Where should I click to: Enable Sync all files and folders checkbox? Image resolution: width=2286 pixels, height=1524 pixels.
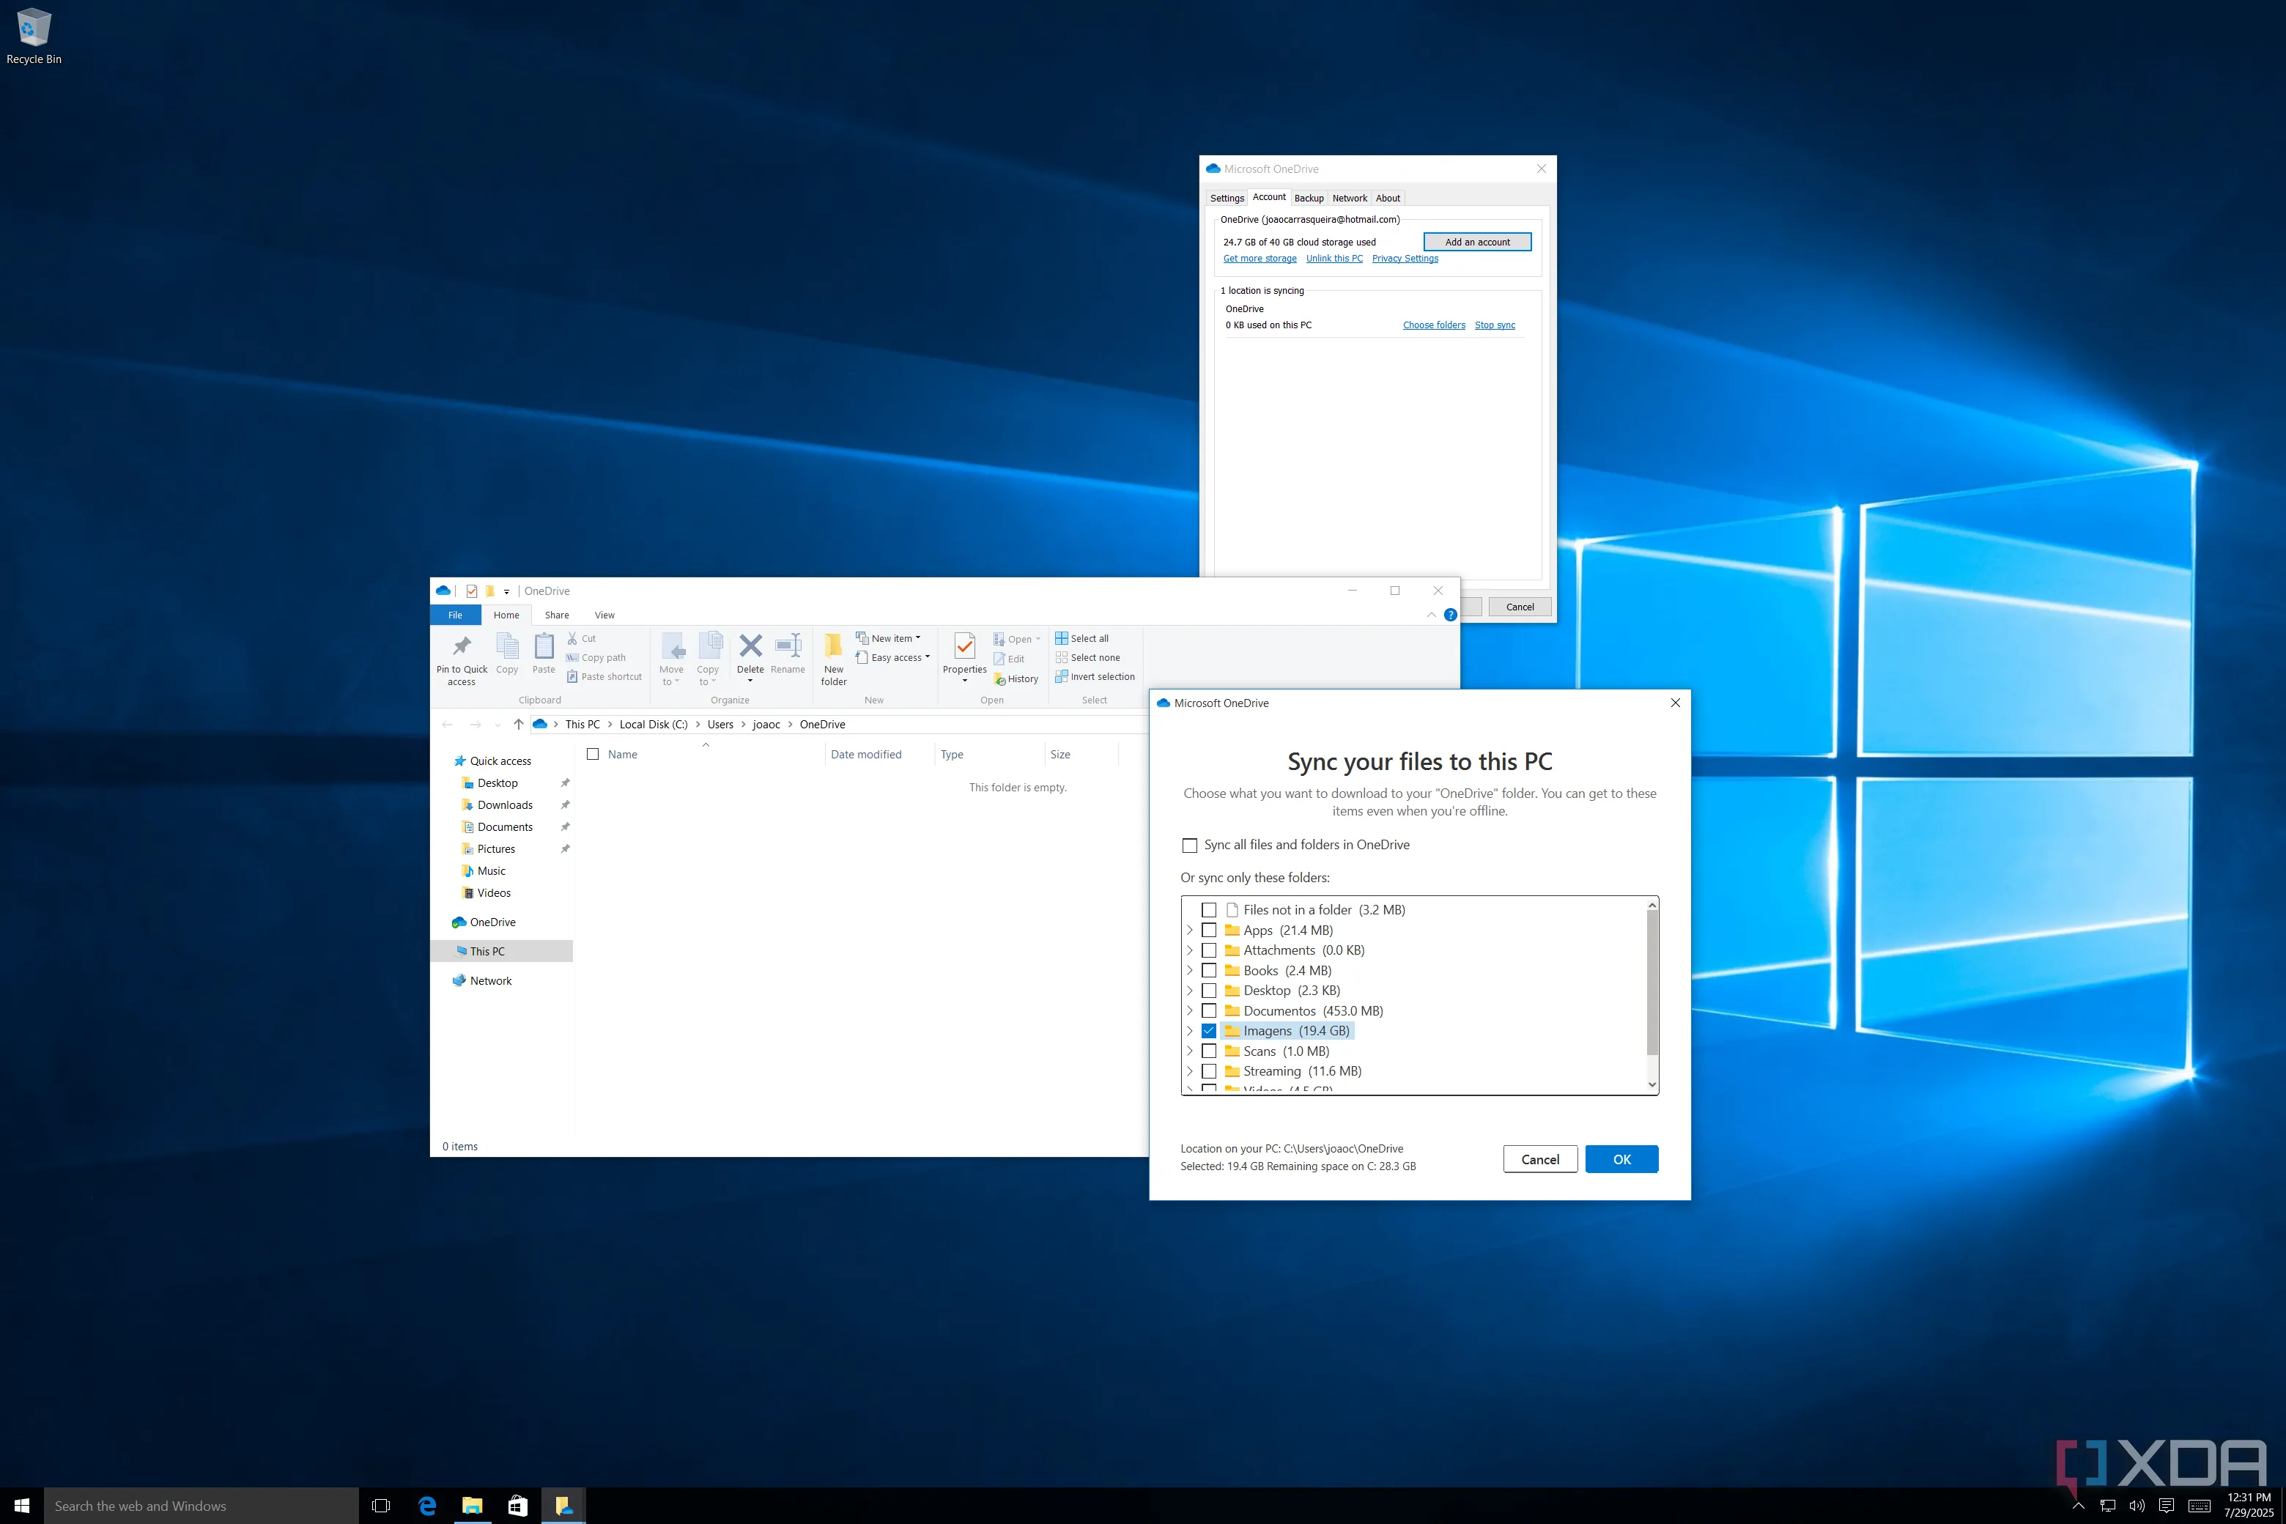[1190, 846]
